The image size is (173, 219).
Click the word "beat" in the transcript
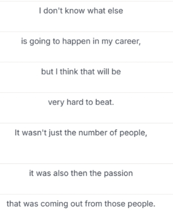click(x=105, y=102)
